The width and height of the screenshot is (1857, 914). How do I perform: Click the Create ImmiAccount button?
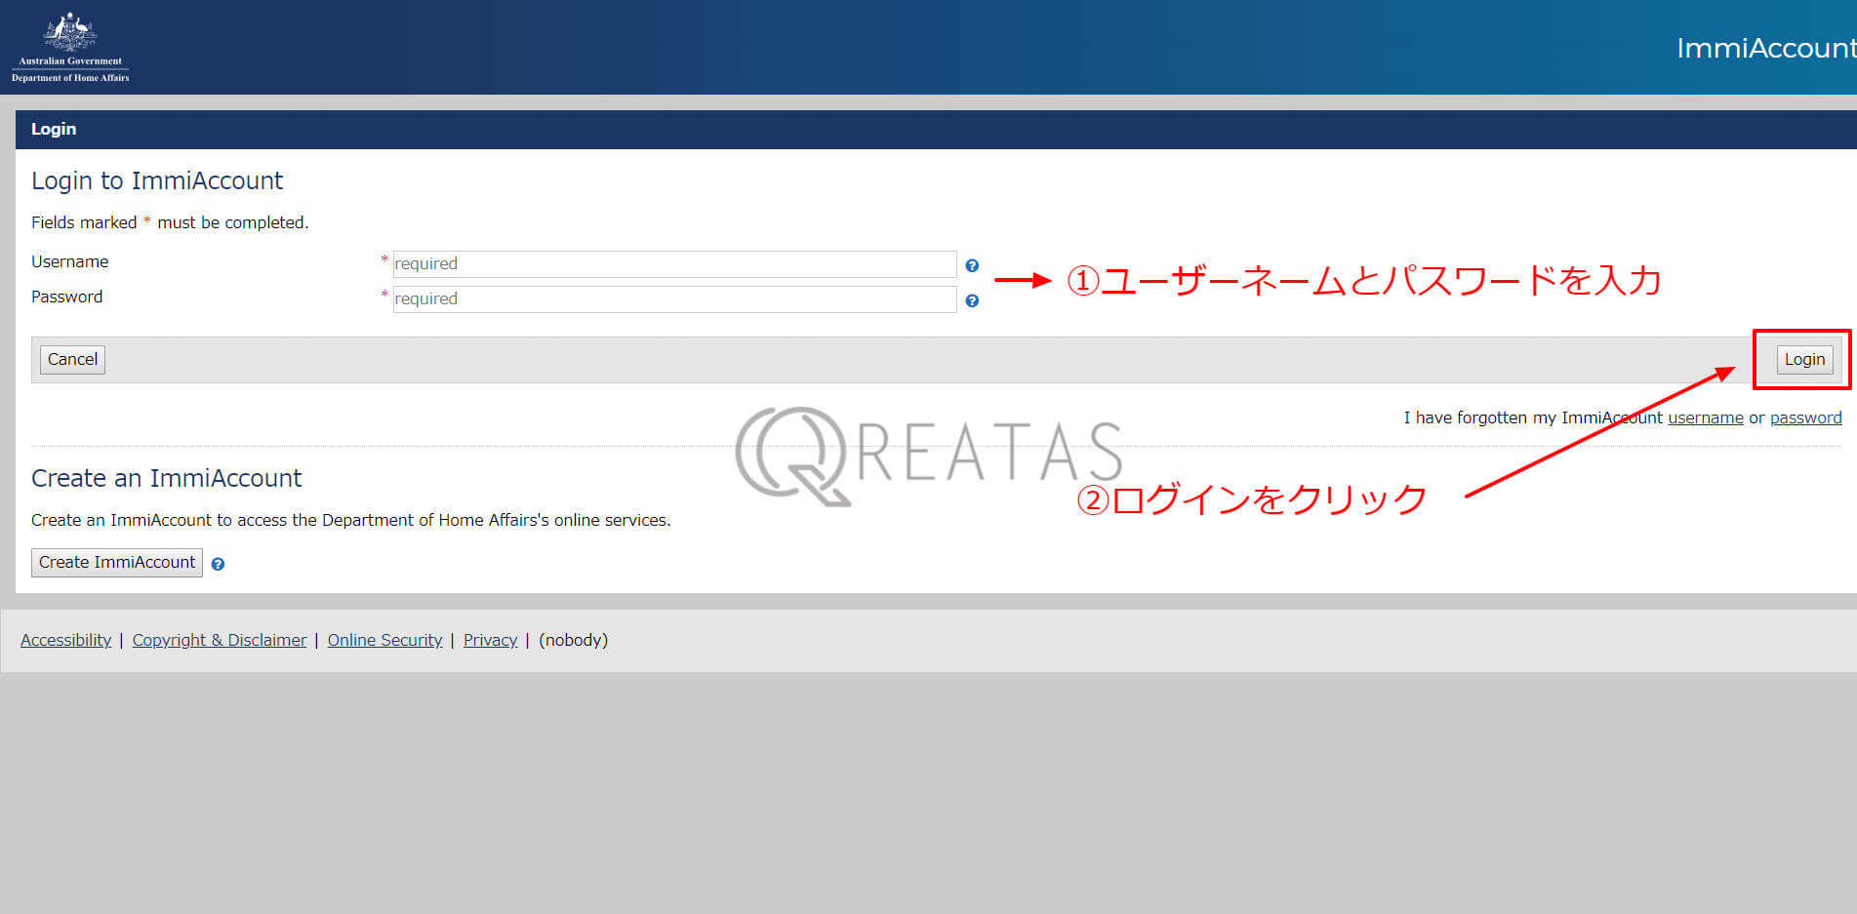[x=117, y=563]
